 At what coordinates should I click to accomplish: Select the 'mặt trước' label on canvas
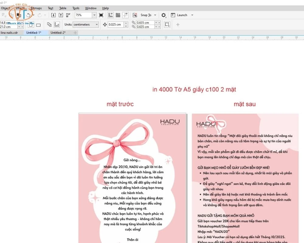click(x=120, y=104)
